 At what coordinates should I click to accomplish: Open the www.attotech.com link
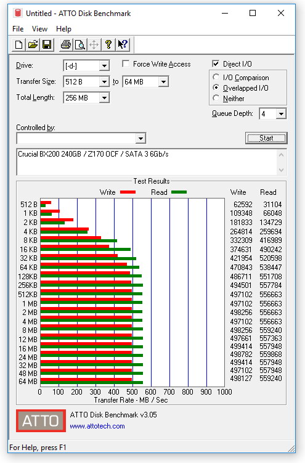(x=97, y=426)
